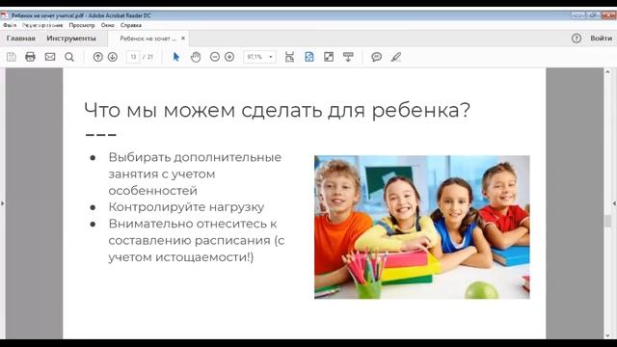The height and width of the screenshot is (347, 617).
Task: Minimize the Acrobat Reader window
Action: click(x=578, y=15)
